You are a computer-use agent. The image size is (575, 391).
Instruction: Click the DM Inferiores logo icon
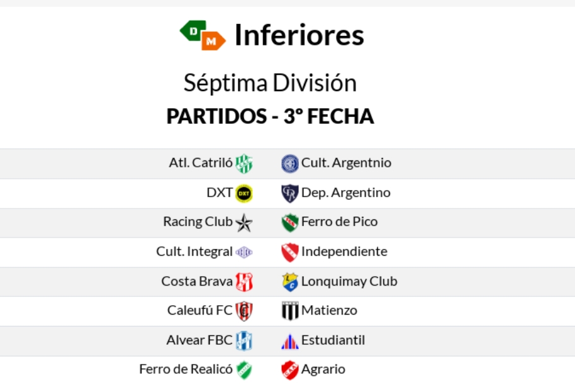pyautogui.click(x=202, y=35)
